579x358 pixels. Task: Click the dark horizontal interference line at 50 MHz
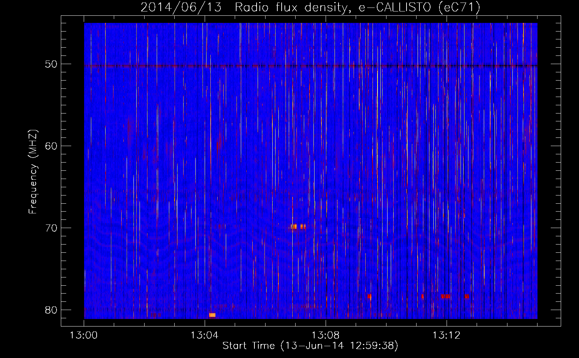311,66
